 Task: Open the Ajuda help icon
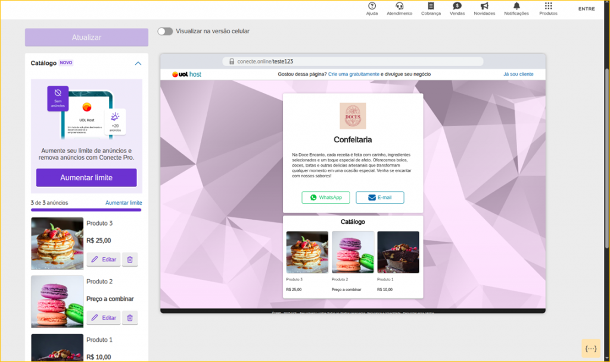(372, 6)
